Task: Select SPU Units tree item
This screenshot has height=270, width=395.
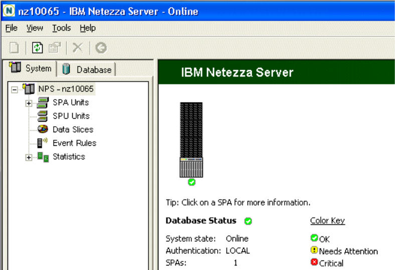Action: pos(71,116)
